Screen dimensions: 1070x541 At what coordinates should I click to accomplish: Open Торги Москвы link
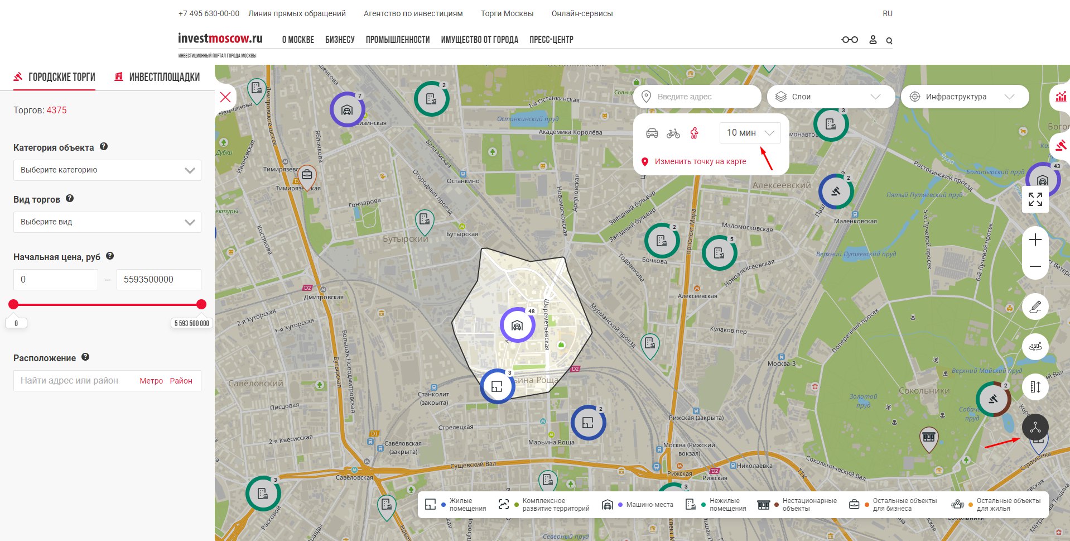[x=507, y=13]
